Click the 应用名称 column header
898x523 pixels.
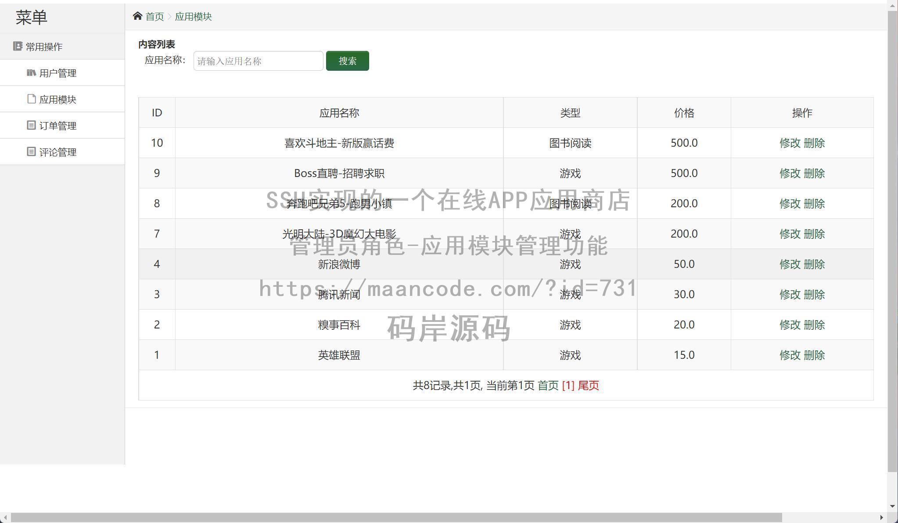point(339,113)
